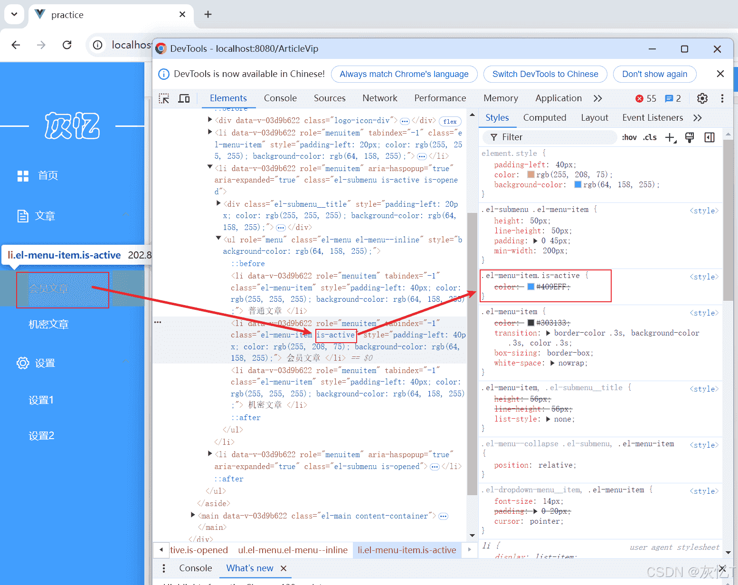The width and height of the screenshot is (738, 585).
Task: Click the 设置 gear icon in sidebar
Action: pyautogui.click(x=23, y=363)
